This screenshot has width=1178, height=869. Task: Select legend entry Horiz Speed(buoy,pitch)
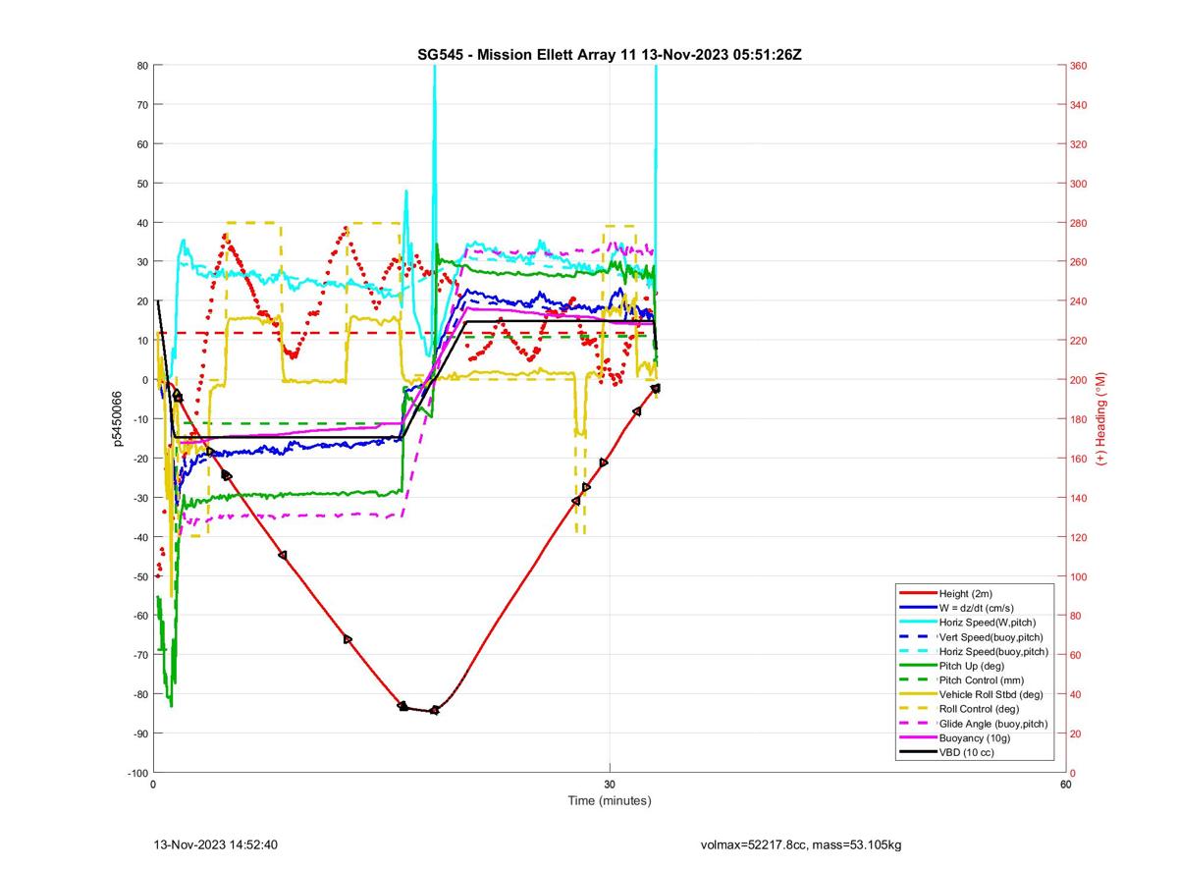993,651
